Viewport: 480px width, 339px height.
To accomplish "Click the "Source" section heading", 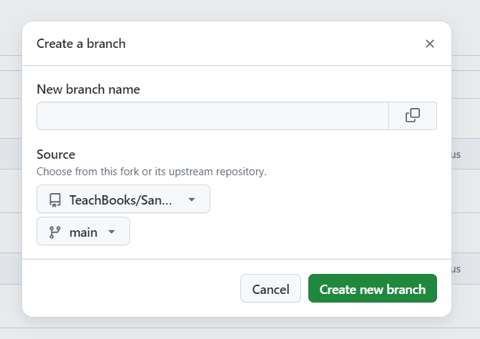I will [56, 154].
